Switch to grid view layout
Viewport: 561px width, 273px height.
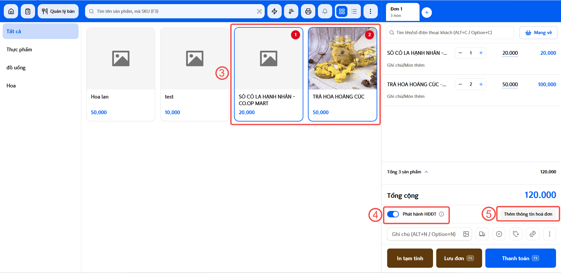click(x=342, y=11)
